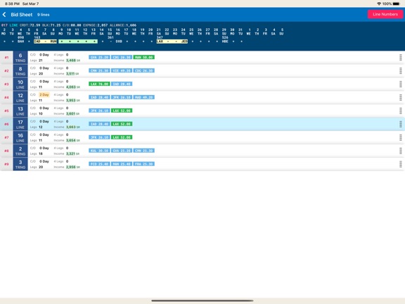Screen dimensions: 405x304
Task: Click the green MAN 50.00 tag
Action: (144, 57)
